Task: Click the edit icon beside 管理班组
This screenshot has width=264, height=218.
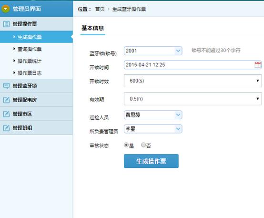Action: 6,128
